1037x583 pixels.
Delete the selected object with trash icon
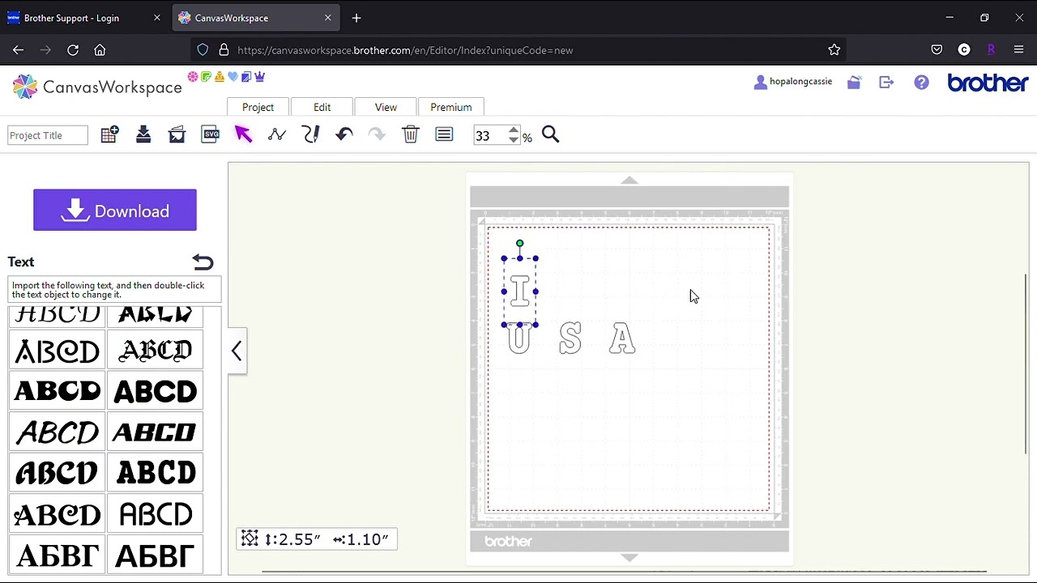pyautogui.click(x=411, y=134)
